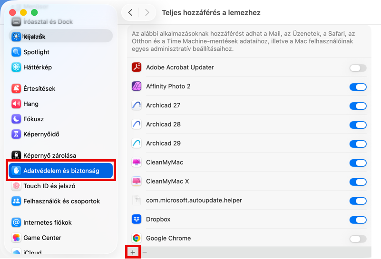Click the Kijelzők display icon
This screenshot has height=259, width=381.
16,37
